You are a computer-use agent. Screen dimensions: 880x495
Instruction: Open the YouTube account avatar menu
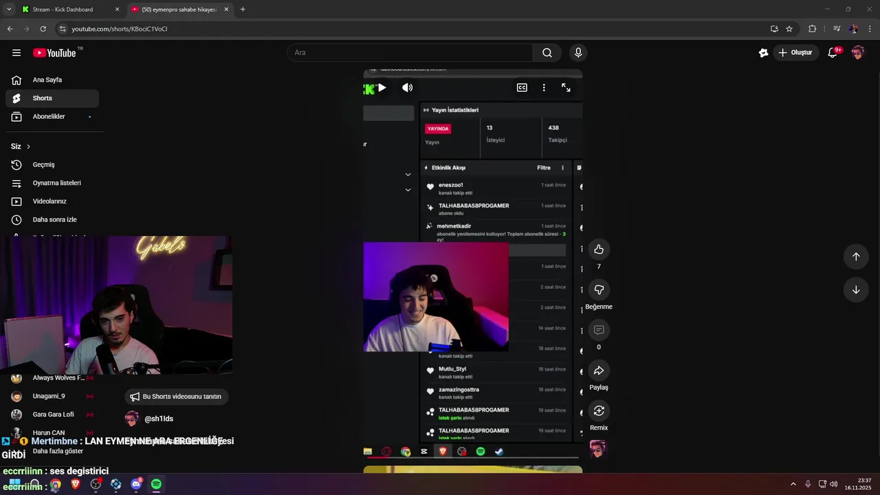[x=857, y=53]
